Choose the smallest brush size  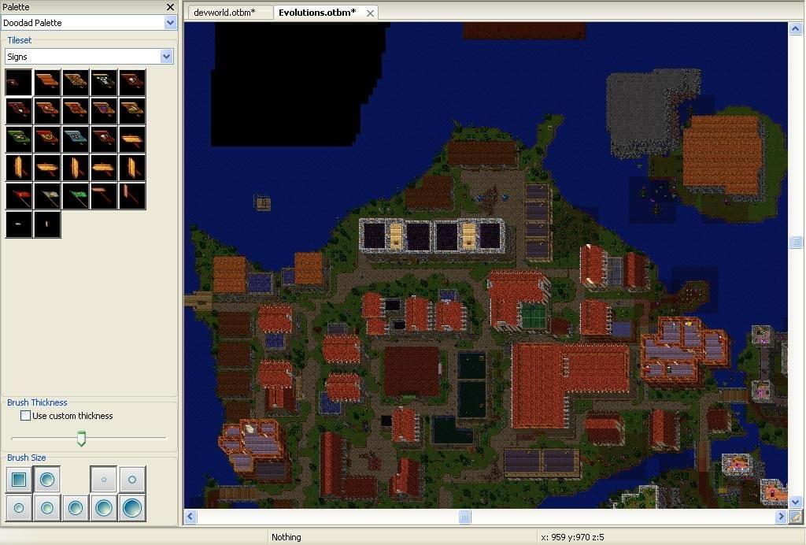click(x=104, y=480)
